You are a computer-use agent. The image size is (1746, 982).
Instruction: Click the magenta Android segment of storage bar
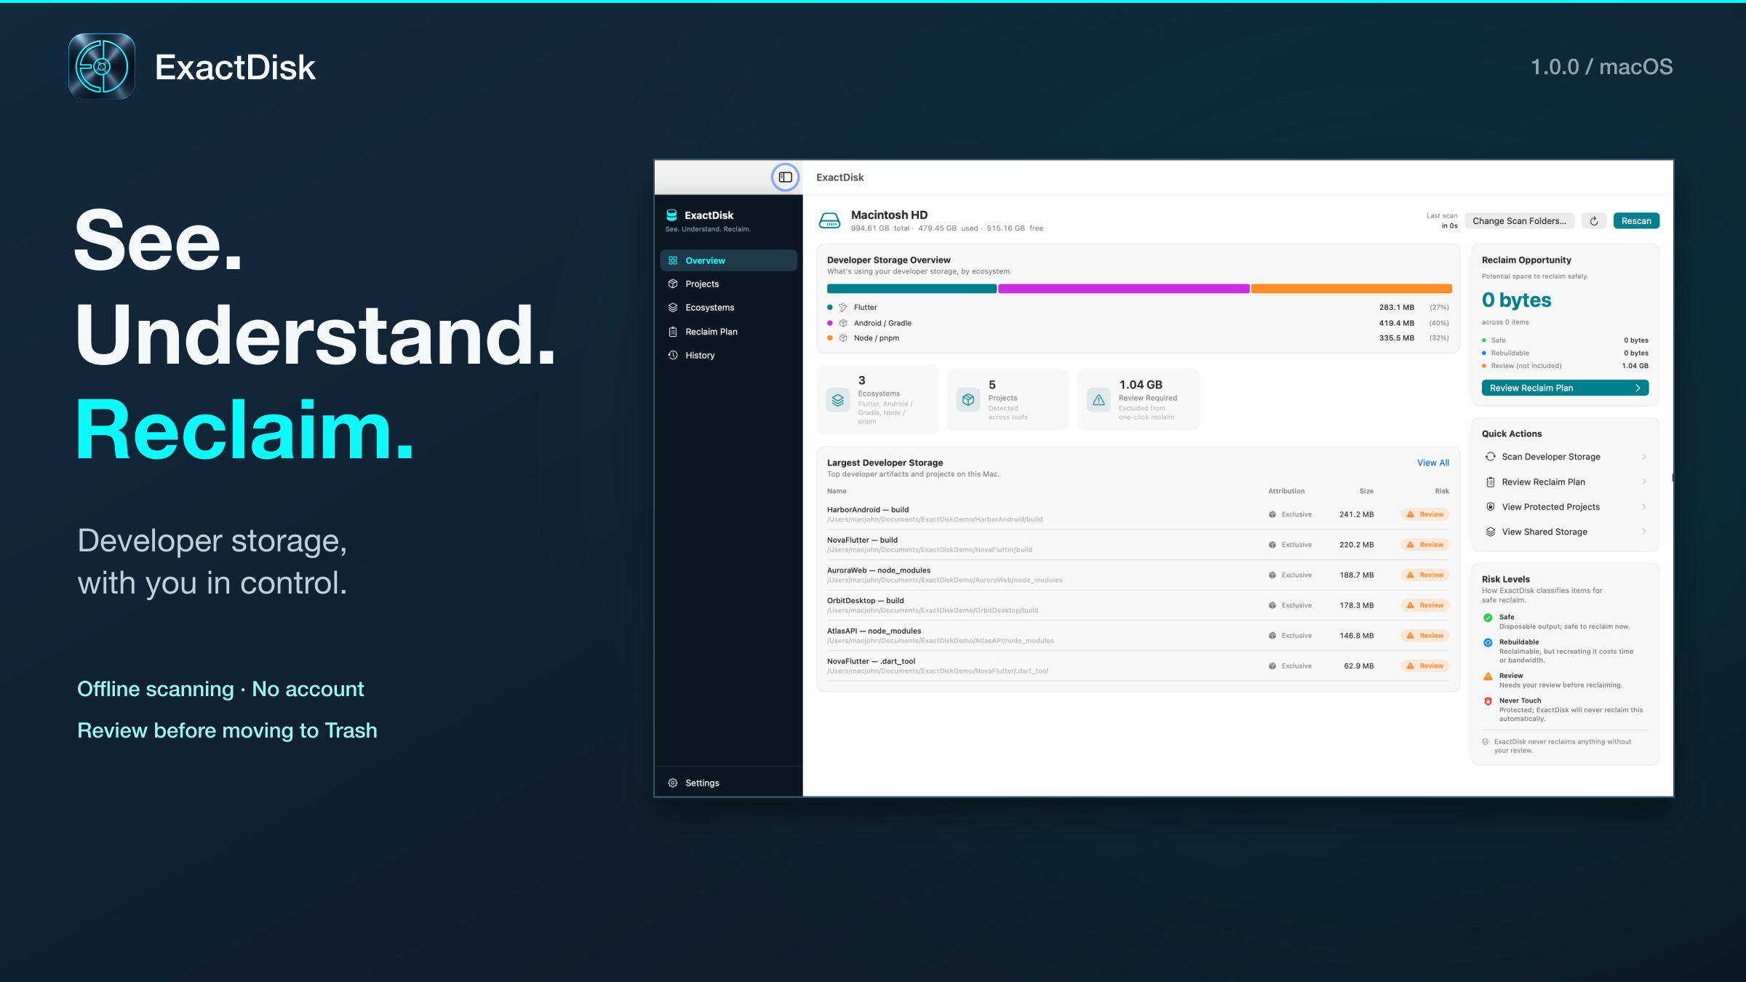1124,289
